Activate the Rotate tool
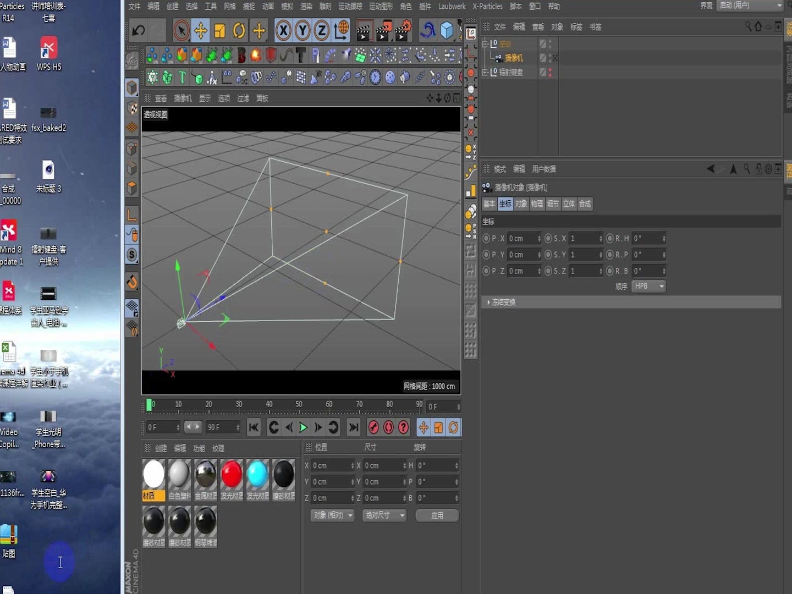Screen dimensions: 792x594 [239, 30]
